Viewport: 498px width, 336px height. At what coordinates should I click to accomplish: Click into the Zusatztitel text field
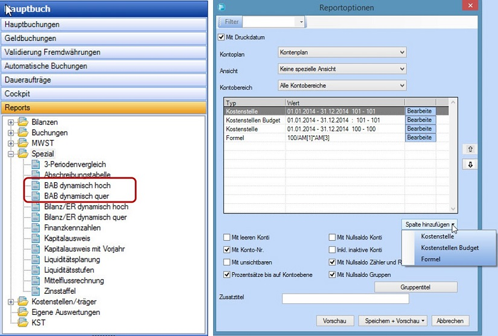point(345,299)
